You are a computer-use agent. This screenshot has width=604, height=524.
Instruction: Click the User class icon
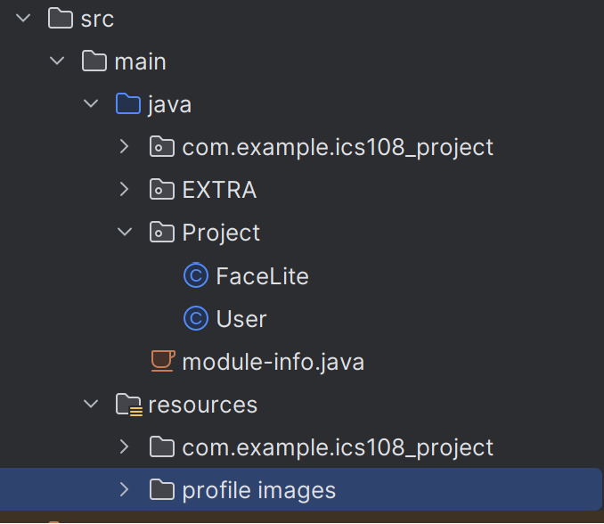195,319
